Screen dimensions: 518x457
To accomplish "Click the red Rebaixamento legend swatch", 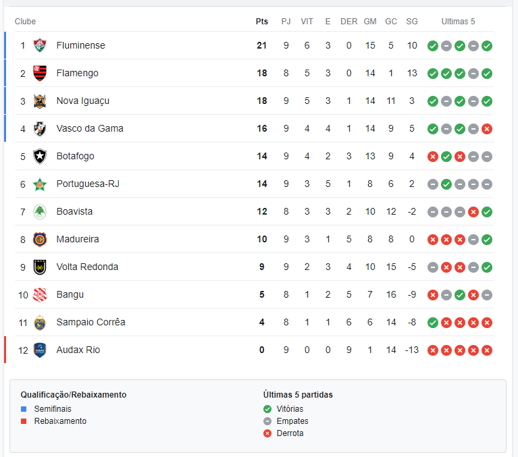I will (x=24, y=421).
